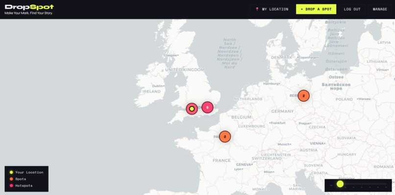
Task: Click the "Spots" legend entry
Action: click(x=18, y=179)
